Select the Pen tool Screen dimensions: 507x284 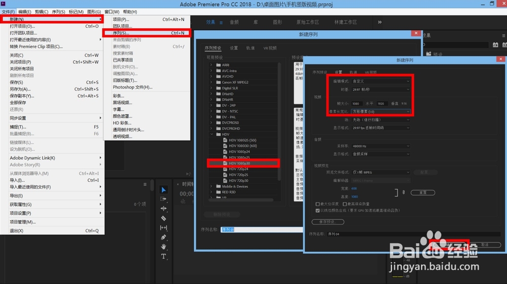click(164, 237)
